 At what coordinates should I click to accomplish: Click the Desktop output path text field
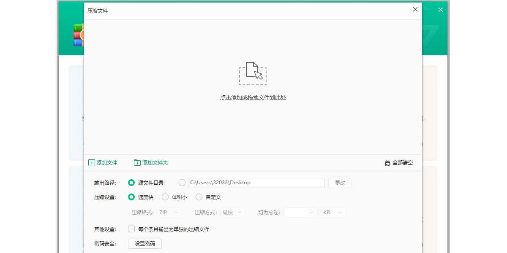pos(256,183)
